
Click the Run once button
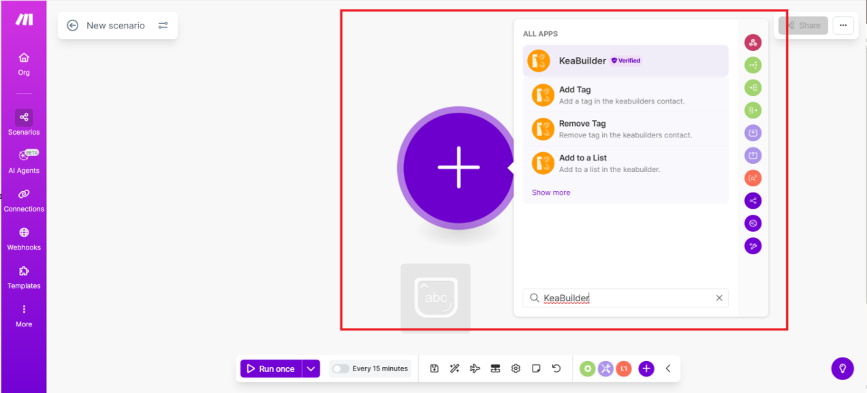point(270,369)
